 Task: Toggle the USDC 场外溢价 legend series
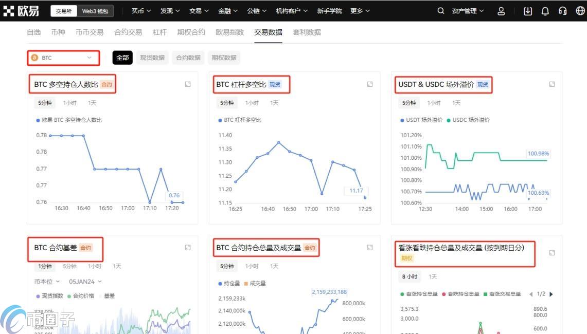[x=468, y=120]
